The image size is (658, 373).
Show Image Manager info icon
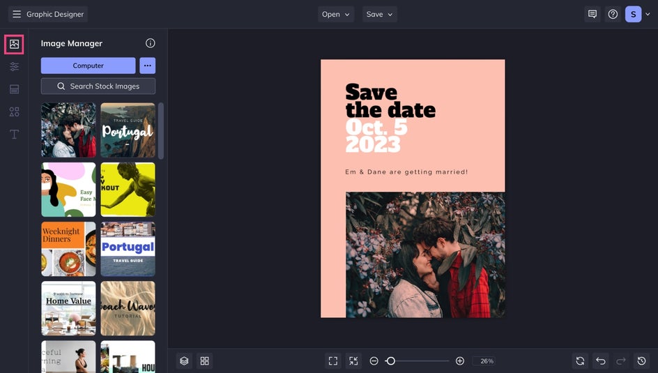(x=151, y=43)
